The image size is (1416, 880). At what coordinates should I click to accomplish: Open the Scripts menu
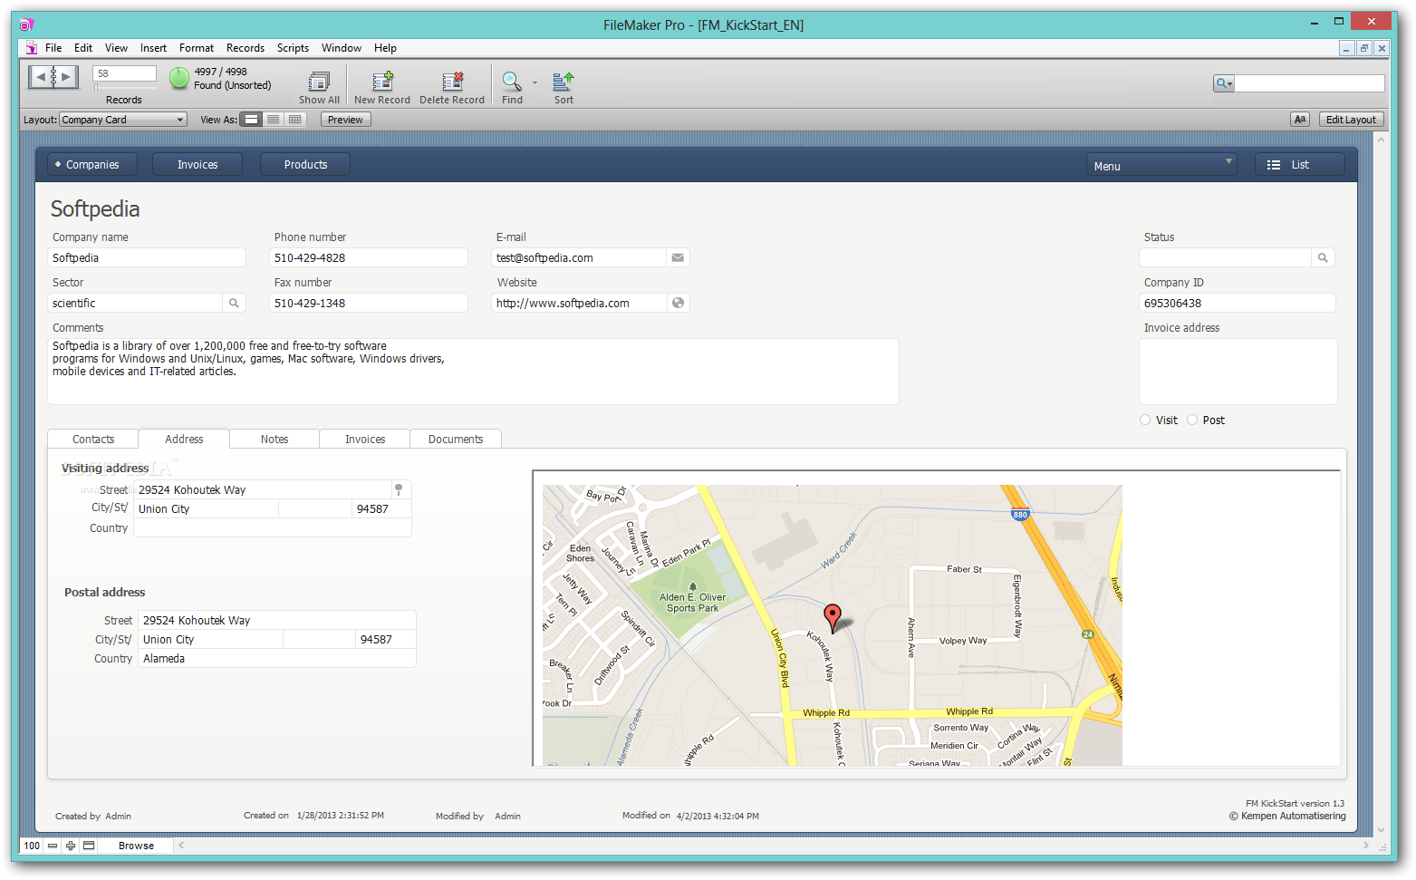tap(293, 48)
